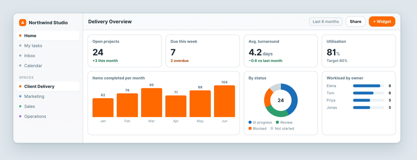Viewport: 417px width, 160px height.
Task: Click the donut center total 24
Action: tap(281, 100)
